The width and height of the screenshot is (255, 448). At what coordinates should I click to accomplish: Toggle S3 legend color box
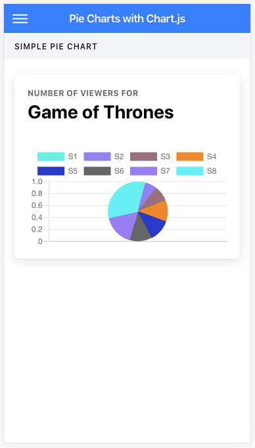[144, 157]
